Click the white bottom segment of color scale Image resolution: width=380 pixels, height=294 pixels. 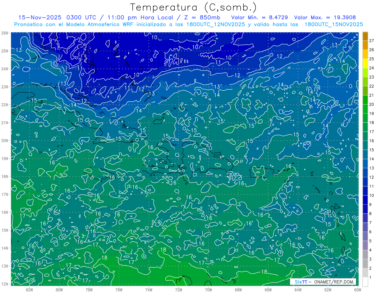click(x=365, y=282)
